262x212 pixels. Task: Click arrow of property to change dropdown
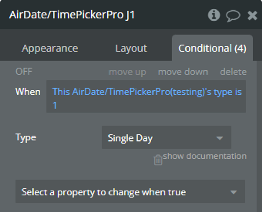coord(233,192)
